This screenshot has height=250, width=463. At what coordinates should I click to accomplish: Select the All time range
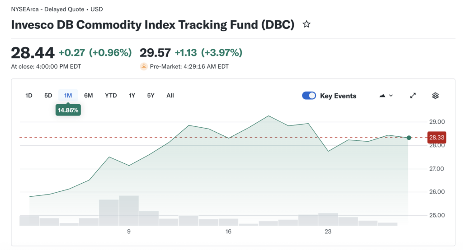pos(170,96)
